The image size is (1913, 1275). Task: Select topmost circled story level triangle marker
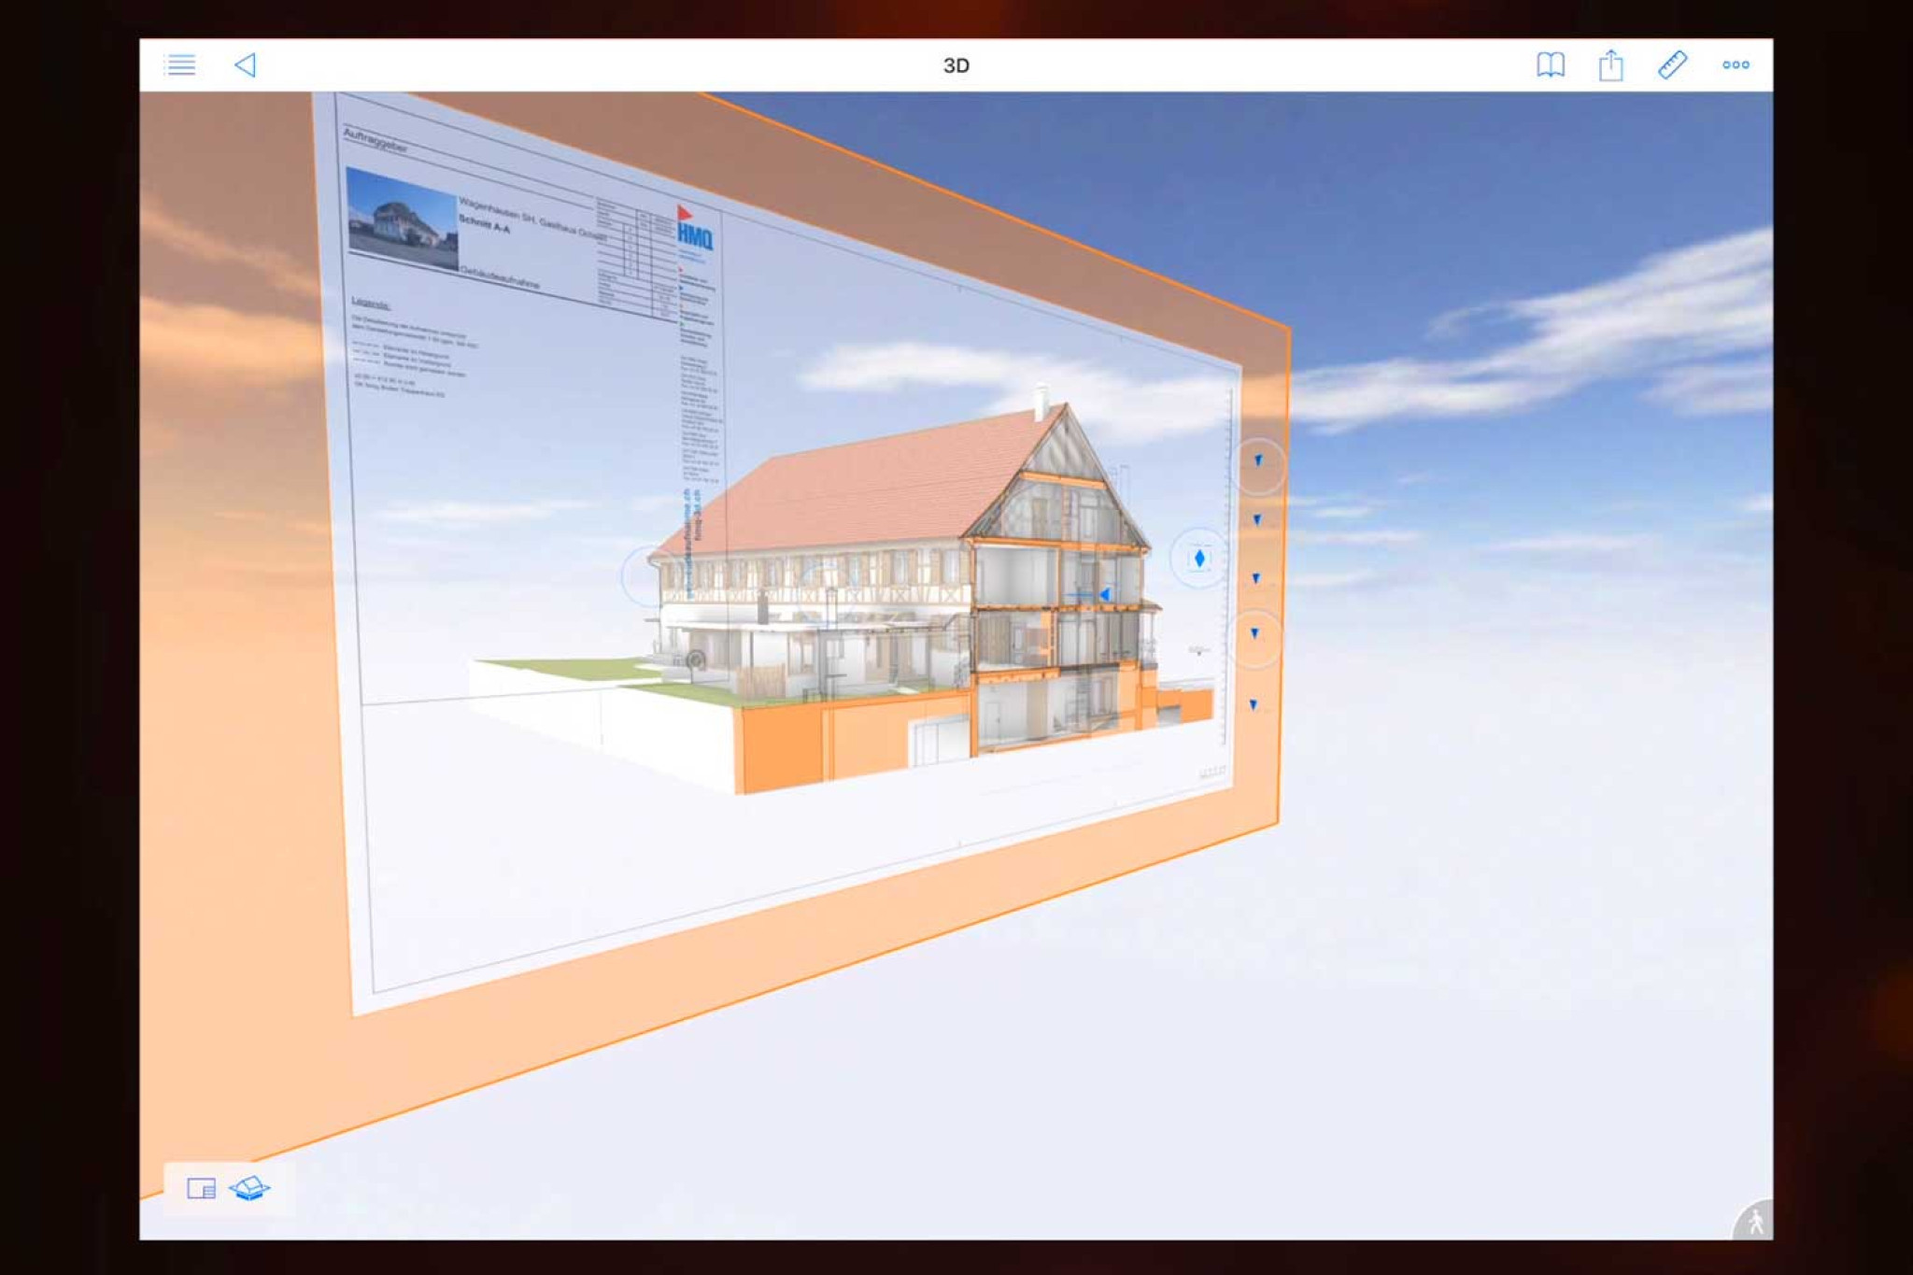click(x=1258, y=460)
